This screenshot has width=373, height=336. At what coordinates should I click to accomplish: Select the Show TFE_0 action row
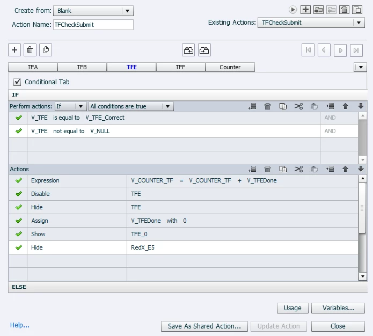pyautogui.click(x=184, y=234)
